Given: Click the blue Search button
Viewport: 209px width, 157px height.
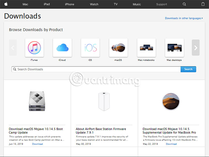Looking at the screenshot, I should click(188, 69).
